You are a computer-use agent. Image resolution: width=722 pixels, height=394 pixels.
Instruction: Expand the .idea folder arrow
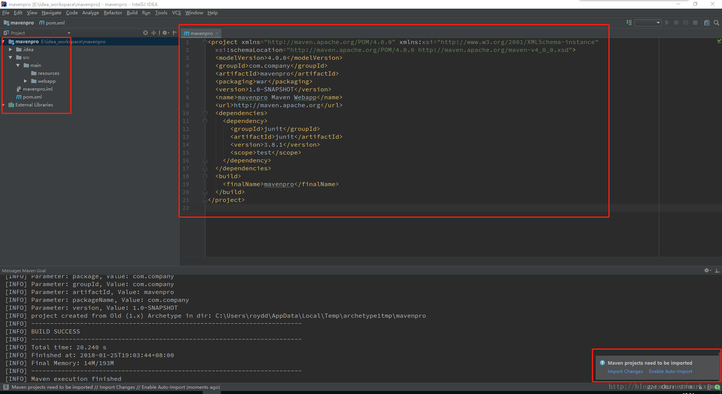11,50
